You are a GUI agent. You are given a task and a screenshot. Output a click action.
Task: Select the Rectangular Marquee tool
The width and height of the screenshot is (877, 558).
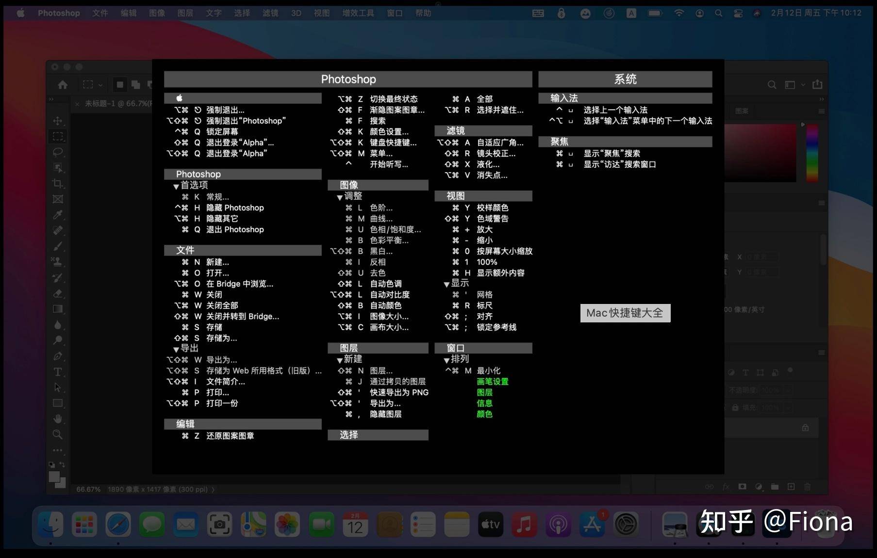tap(58, 137)
